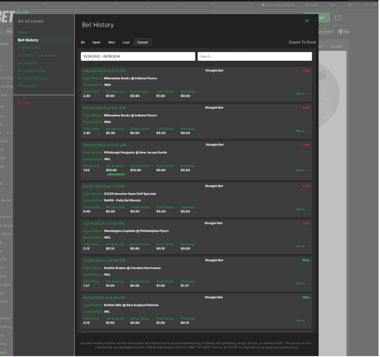Open Archived Transactions
The width and height of the screenshot is (380, 357).
coord(37,55)
